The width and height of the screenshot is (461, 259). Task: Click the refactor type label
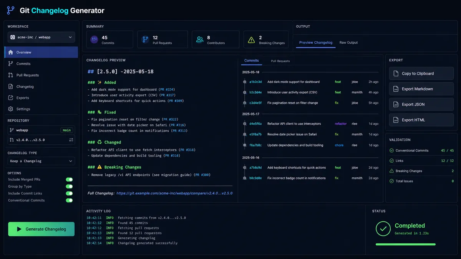(x=341, y=124)
